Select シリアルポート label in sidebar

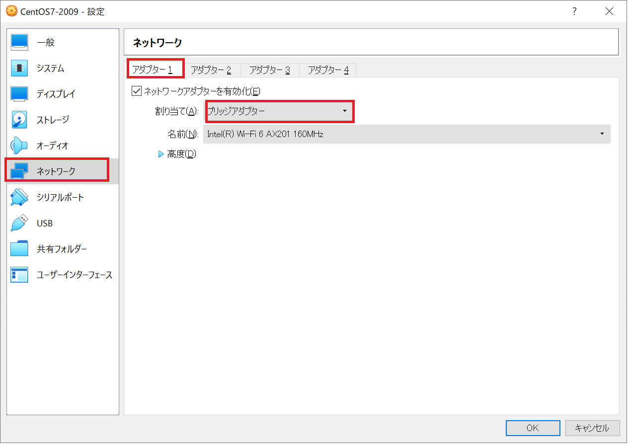pos(61,198)
